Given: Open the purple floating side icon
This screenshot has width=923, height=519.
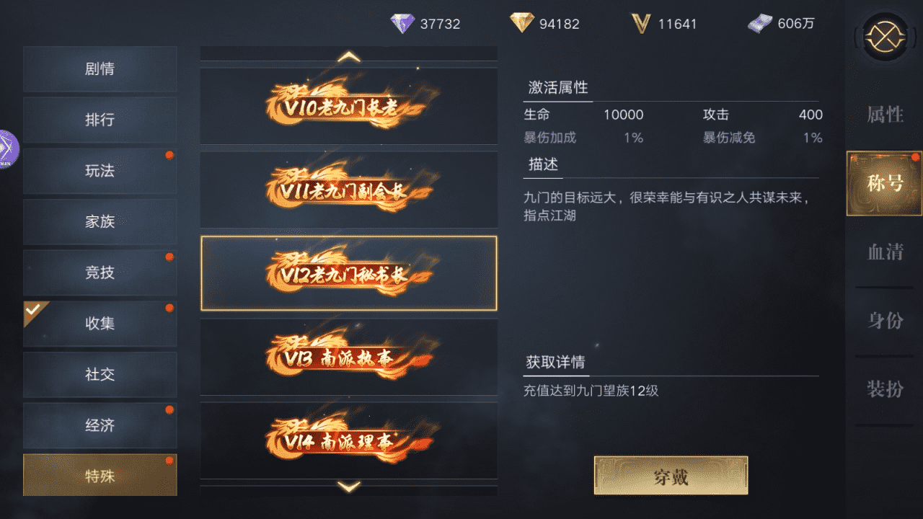Looking at the screenshot, I should point(6,149).
